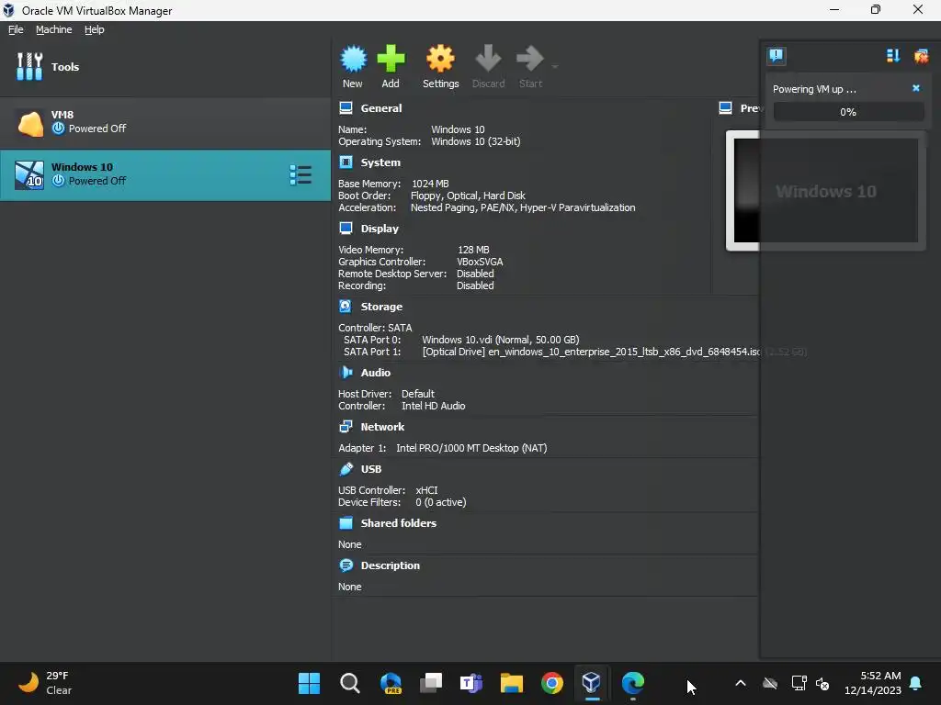Click the Start arrow icon
The image size is (941, 705).
coord(530,59)
